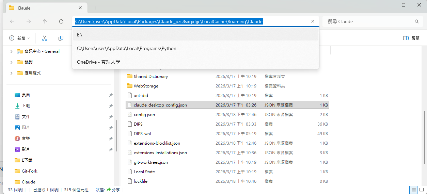Open 下載 downloads quick access

[22, 106]
